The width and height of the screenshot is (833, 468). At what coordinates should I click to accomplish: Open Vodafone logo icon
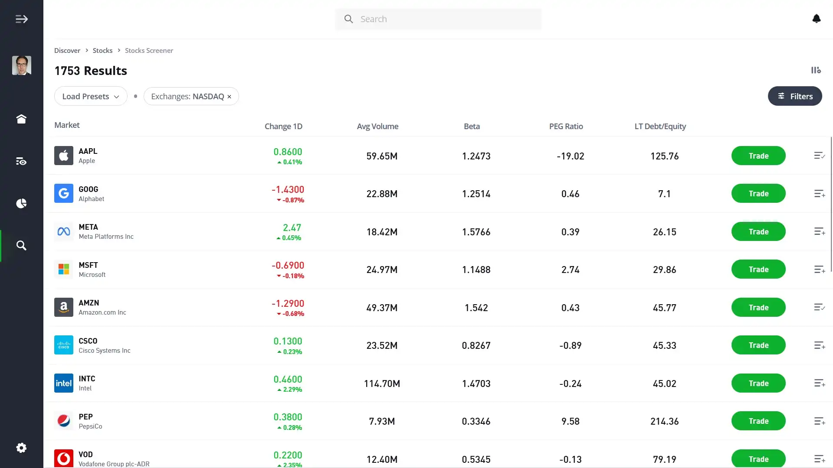tap(64, 458)
